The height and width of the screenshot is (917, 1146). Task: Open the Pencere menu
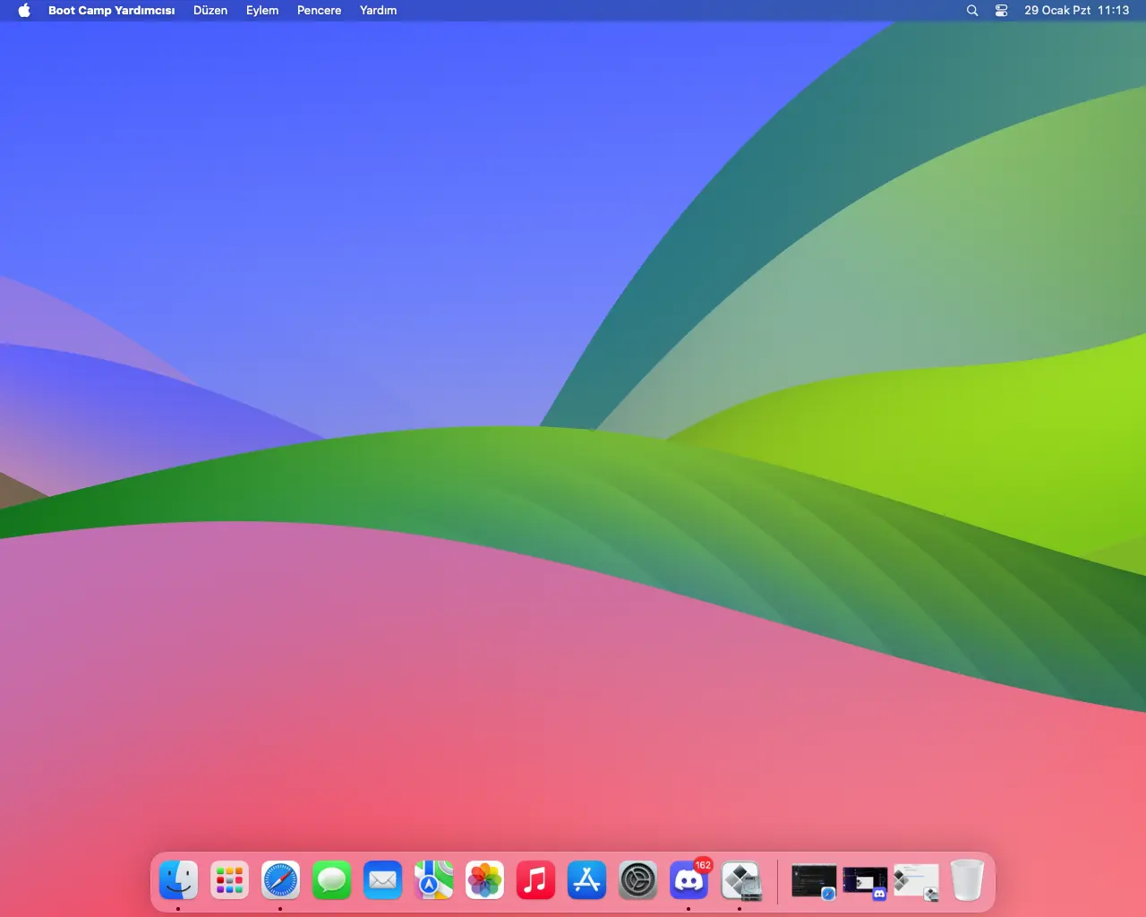[x=319, y=11]
